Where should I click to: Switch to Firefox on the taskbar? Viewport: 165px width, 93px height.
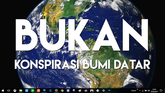click(56, 91)
